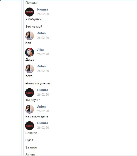Screen dimensions: 137x156
Task: Click the date under Anton above "на самом деле"
Action: pyautogui.click(x=43, y=111)
